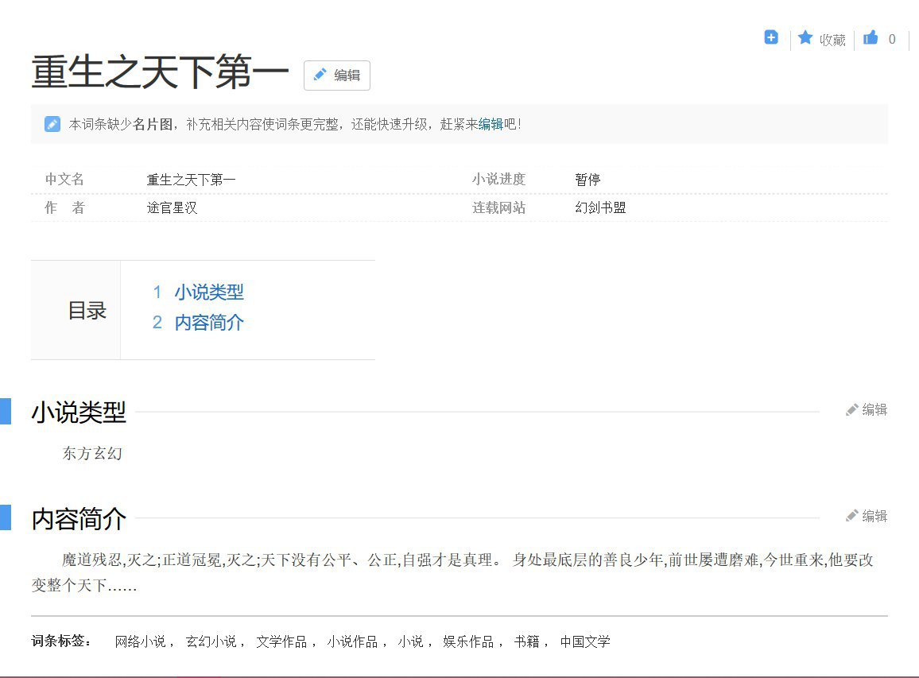Click the like count number 0
Screen dimensions: 919x678
(x=892, y=40)
